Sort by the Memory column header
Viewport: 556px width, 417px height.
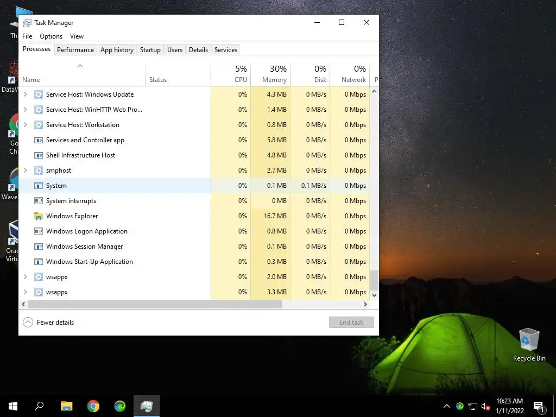click(270, 75)
